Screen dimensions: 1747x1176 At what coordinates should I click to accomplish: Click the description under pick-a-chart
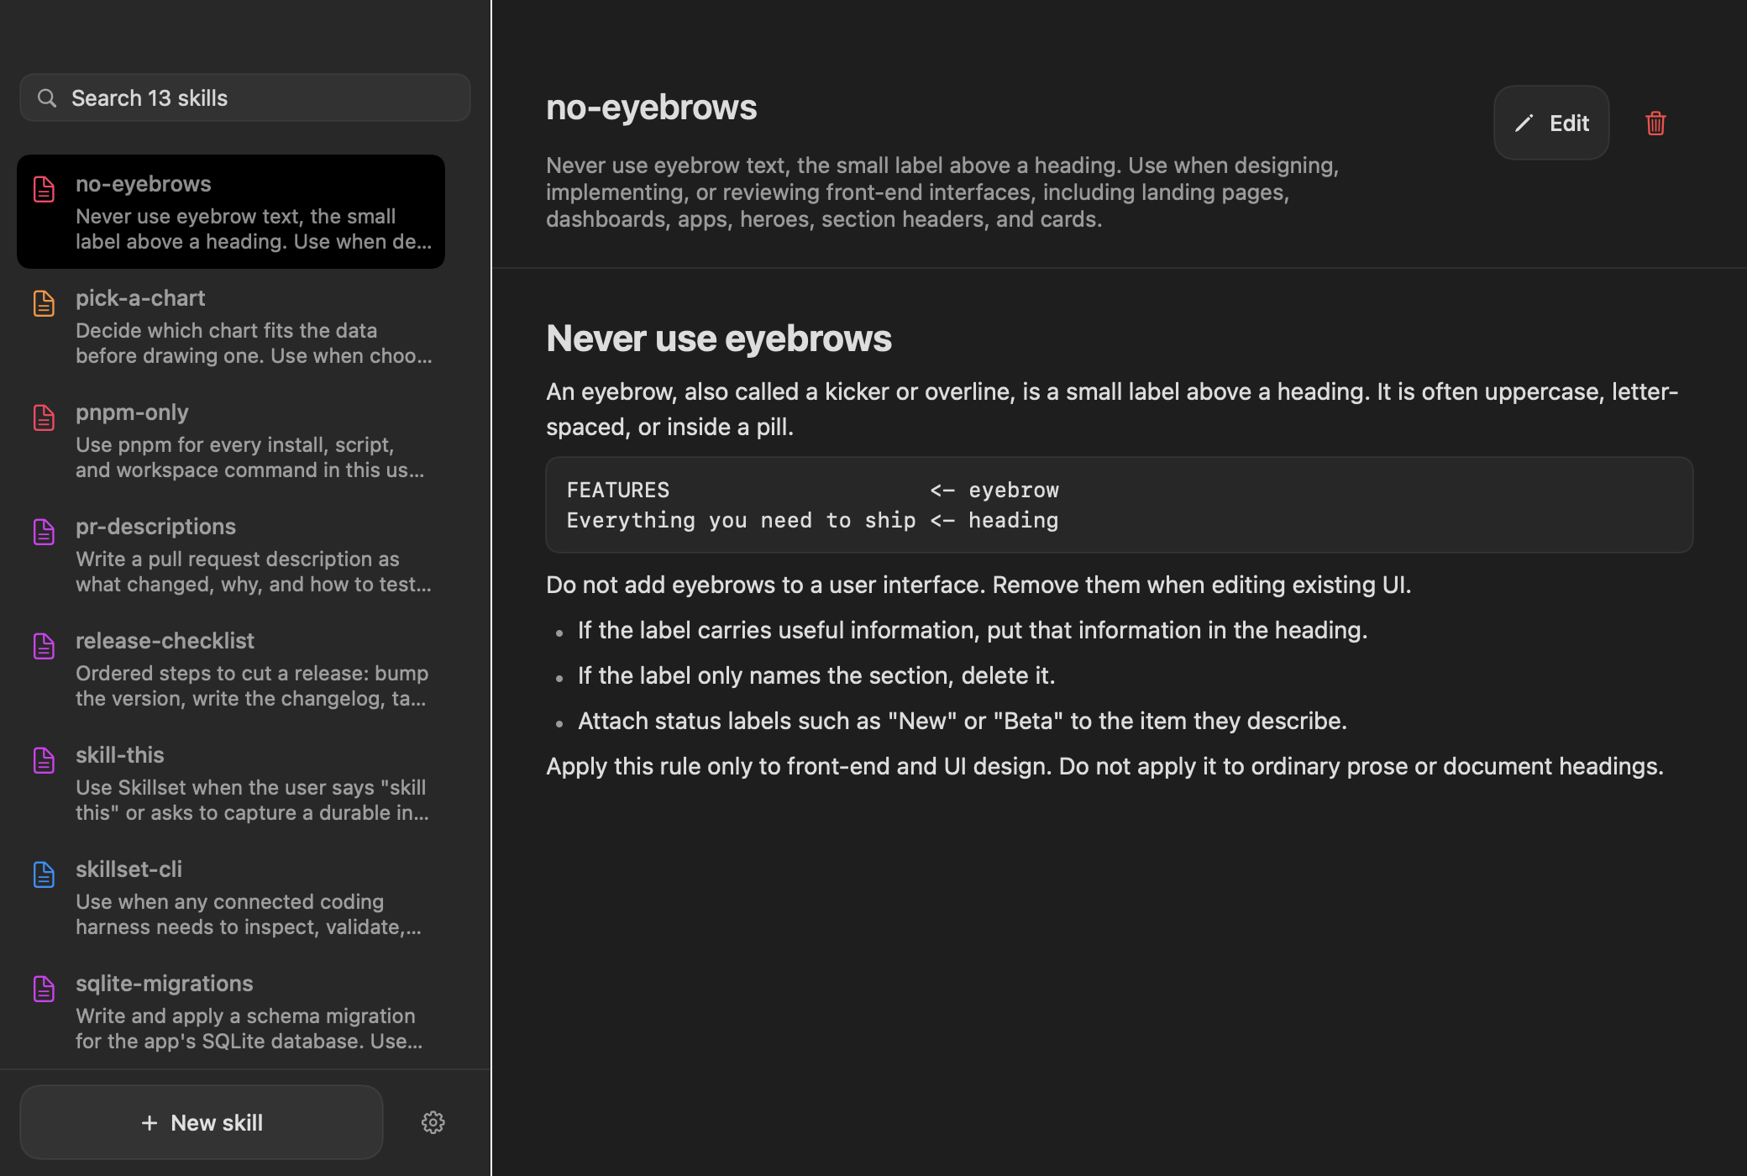point(254,343)
